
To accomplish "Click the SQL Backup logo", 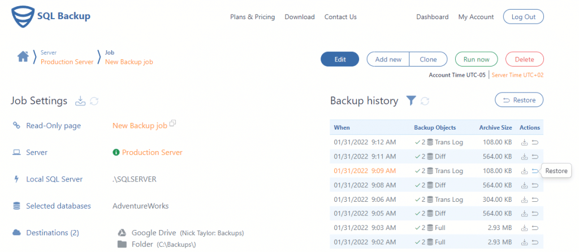I will click(x=51, y=17).
